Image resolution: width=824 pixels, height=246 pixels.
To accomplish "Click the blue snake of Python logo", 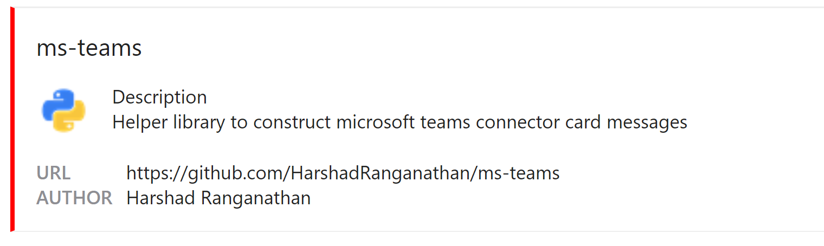I will [58, 103].
